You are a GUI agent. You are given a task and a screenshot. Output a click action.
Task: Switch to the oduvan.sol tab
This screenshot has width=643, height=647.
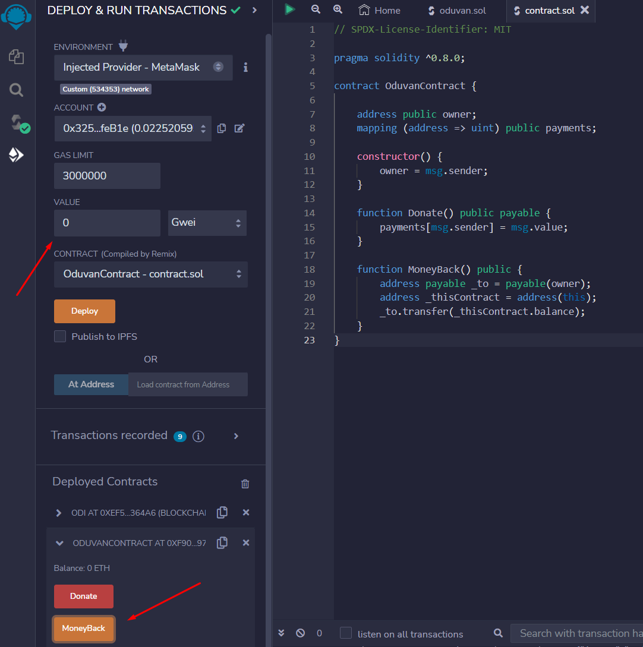[457, 10]
